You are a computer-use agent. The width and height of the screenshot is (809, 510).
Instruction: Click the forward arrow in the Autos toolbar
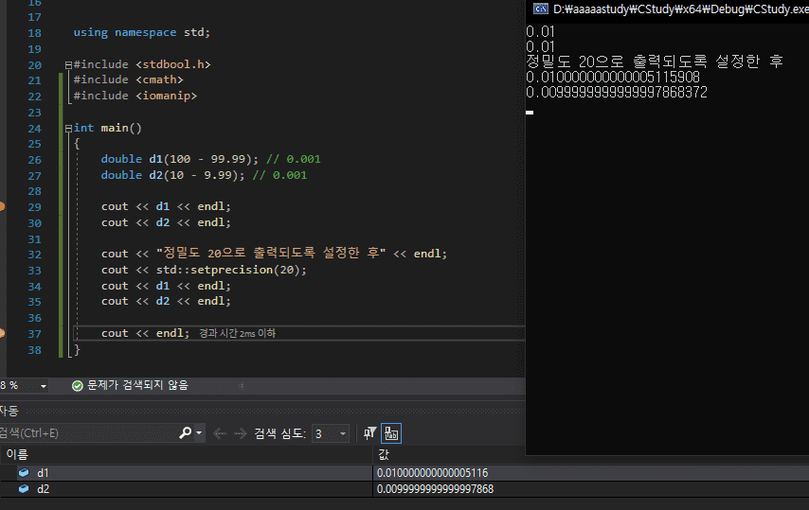click(240, 433)
